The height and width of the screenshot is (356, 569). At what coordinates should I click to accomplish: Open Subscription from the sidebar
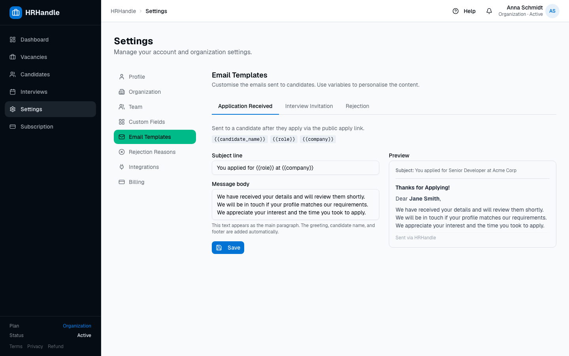50,127
